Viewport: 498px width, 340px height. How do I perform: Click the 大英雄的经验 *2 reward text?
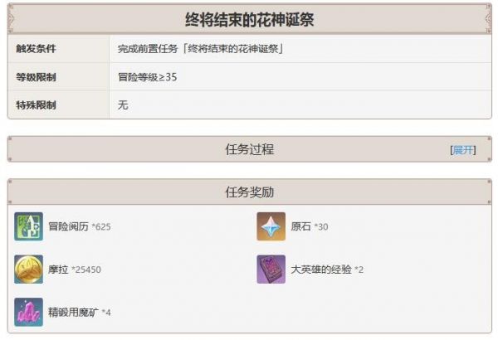coord(327,270)
